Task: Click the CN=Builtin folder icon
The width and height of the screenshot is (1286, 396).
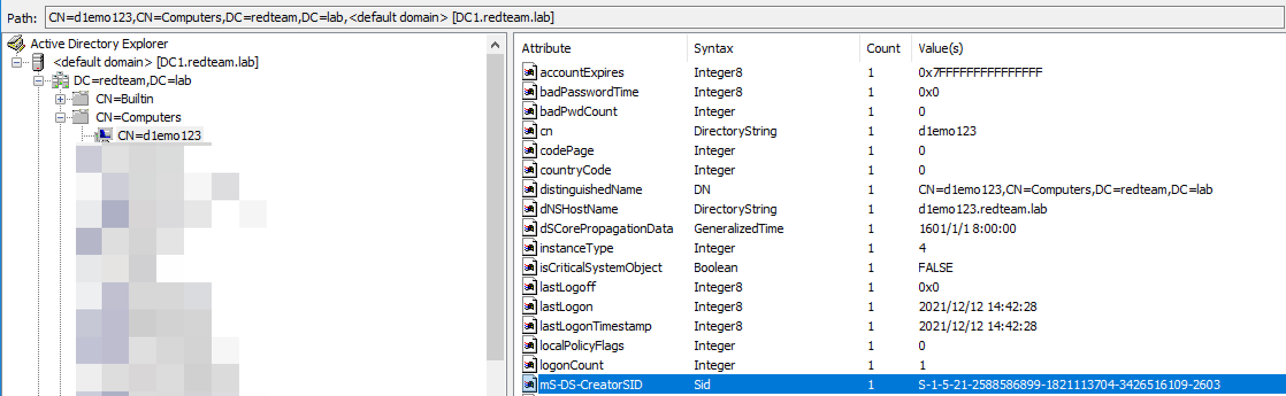Action: [81, 99]
